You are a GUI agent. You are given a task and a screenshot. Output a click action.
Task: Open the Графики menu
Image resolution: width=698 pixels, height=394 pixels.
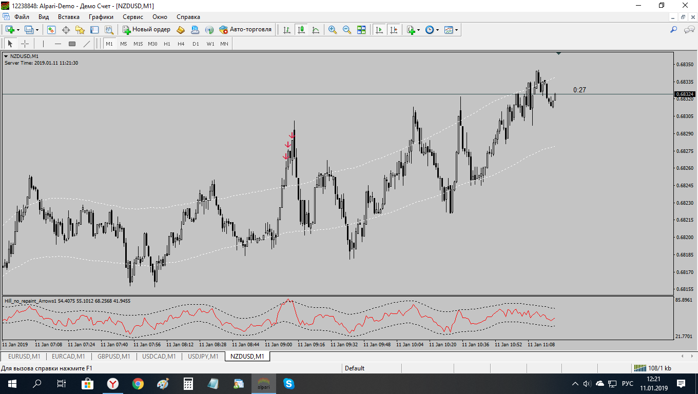pos(101,16)
